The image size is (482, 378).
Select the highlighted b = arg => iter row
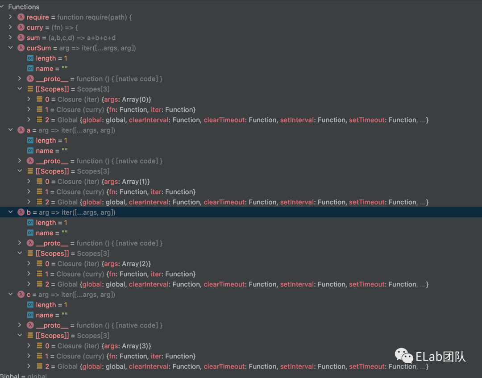pos(241,212)
